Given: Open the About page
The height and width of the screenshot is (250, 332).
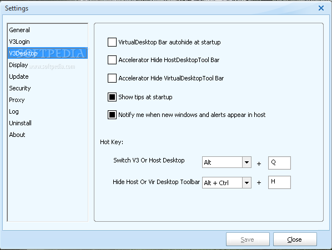Looking at the screenshot, I should (x=48, y=135).
